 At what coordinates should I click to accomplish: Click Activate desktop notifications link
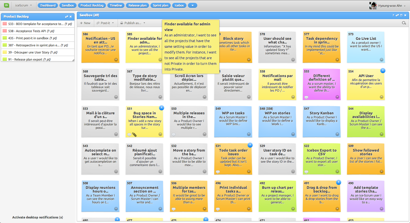pos(38,217)
